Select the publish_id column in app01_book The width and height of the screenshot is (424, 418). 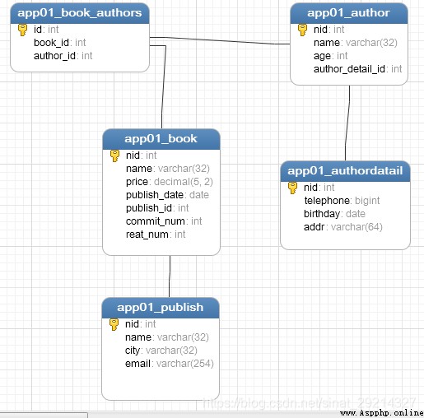(157, 208)
